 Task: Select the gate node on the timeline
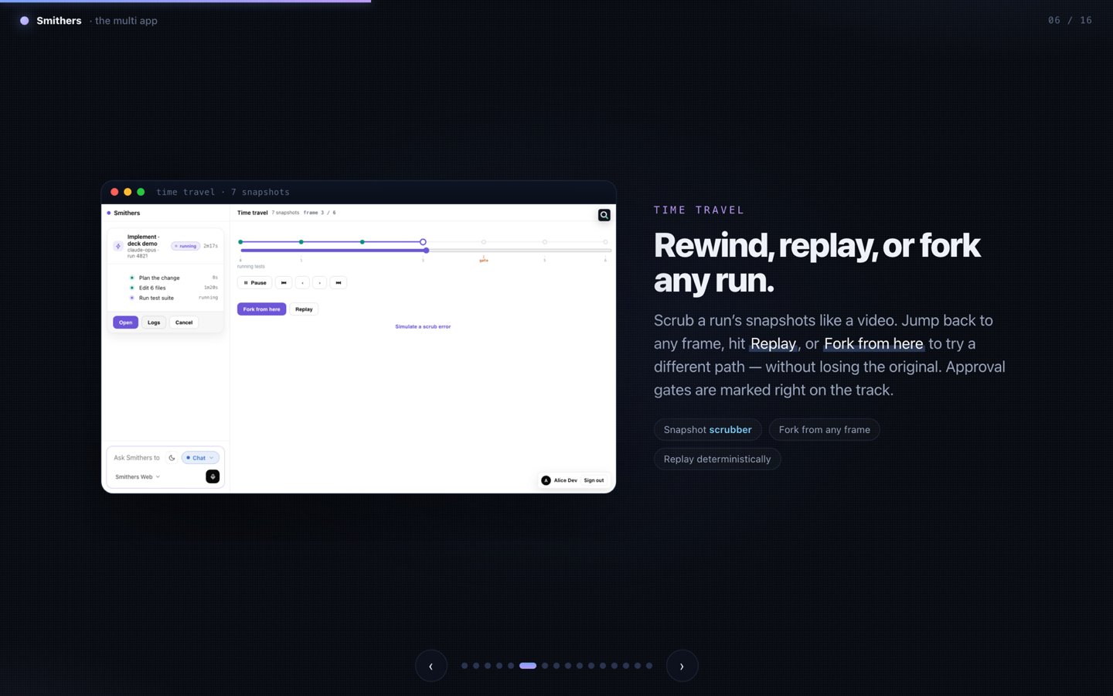(x=484, y=242)
